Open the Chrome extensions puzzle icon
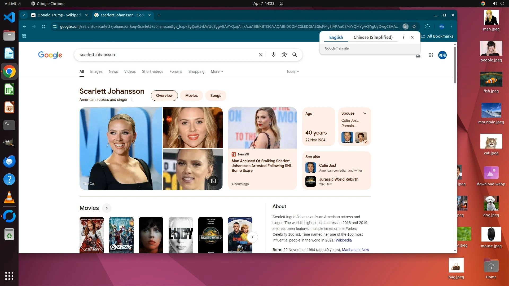 427,26
